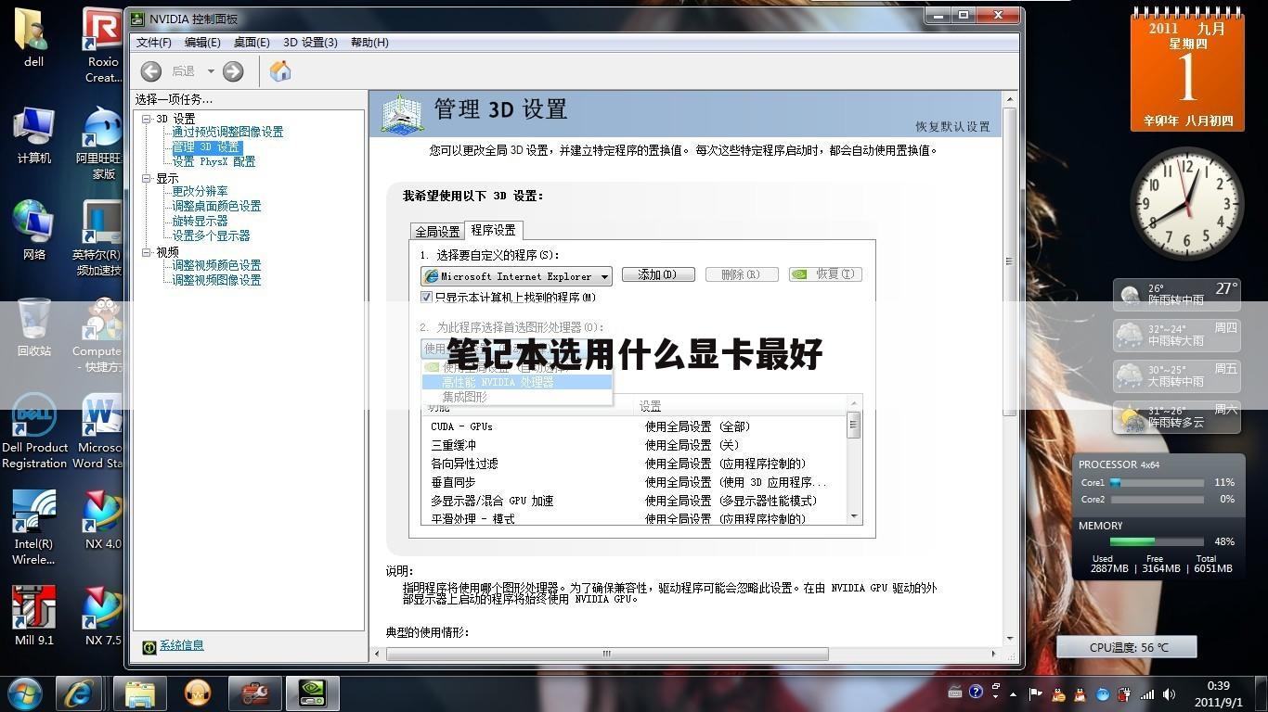The height and width of the screenshot is (712, 1268).
Task: Open the Microsoft Internet Explorer program dropdown
Action: tap(516, 276)
